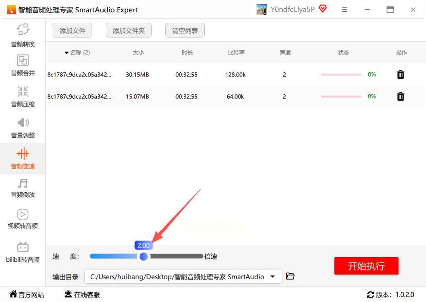Click the 版本: 1.0.2.0 version text
The width and height of the screenshot is (426, 302).
click(395, 295)
